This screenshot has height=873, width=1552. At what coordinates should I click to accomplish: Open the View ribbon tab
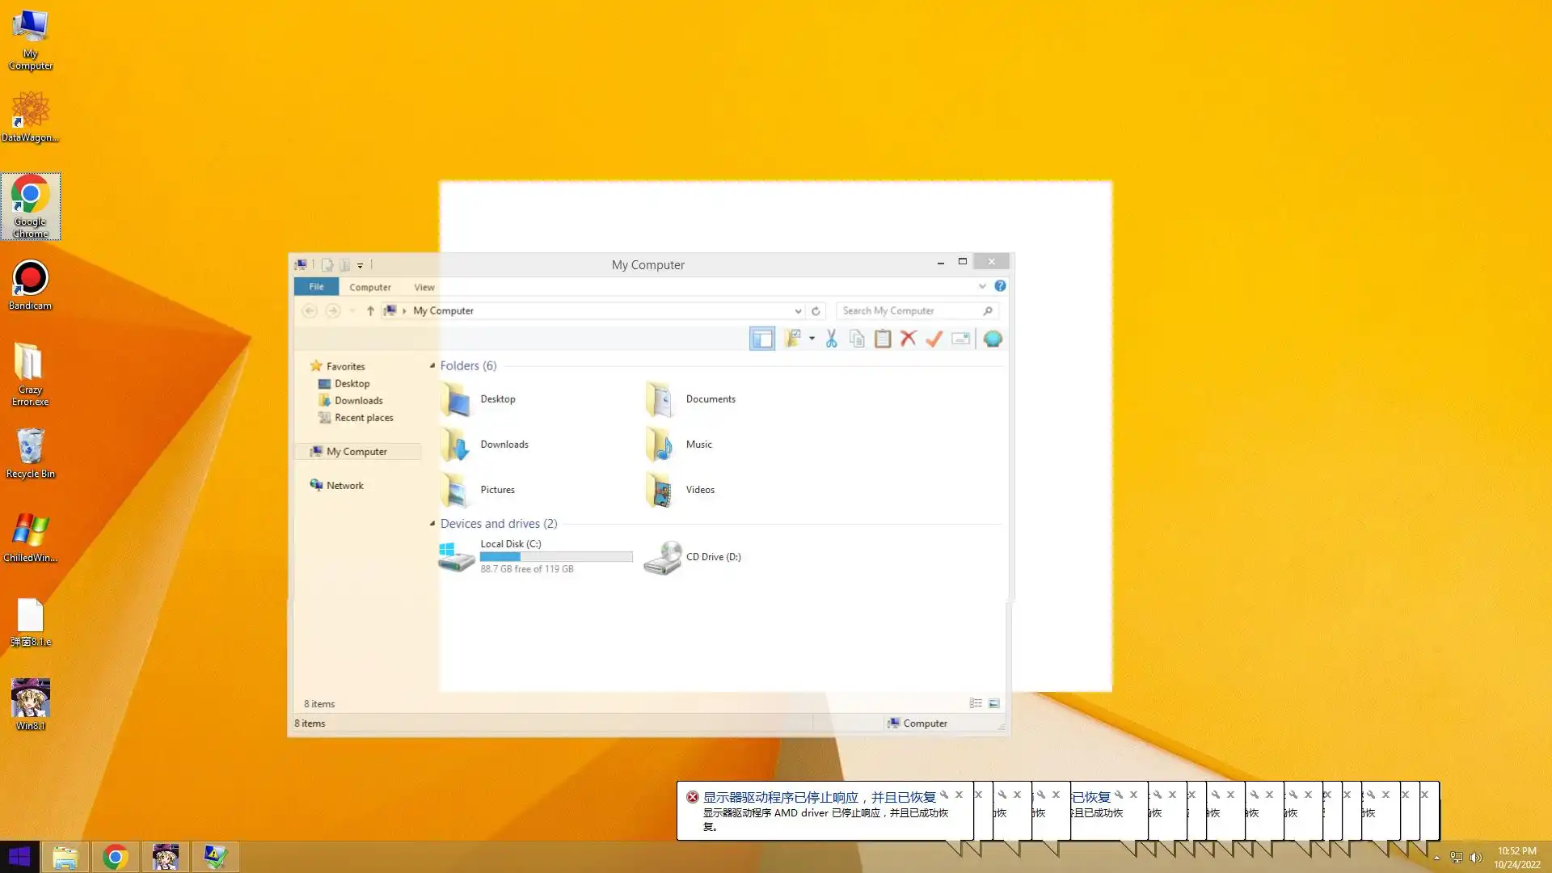(424, 287)
